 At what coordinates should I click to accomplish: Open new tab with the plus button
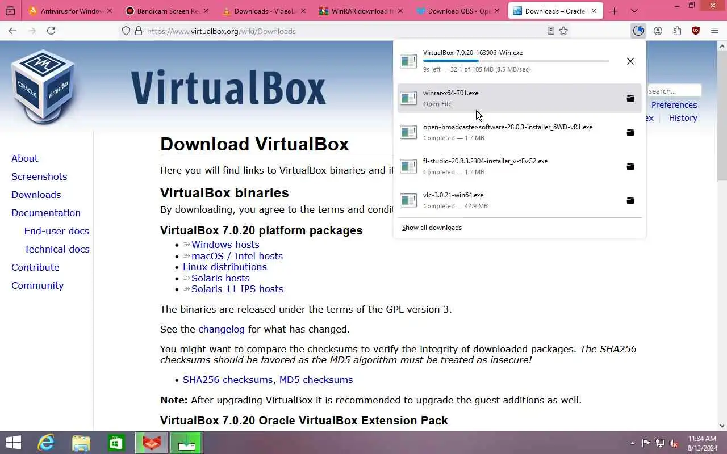[x=614, y=11]
